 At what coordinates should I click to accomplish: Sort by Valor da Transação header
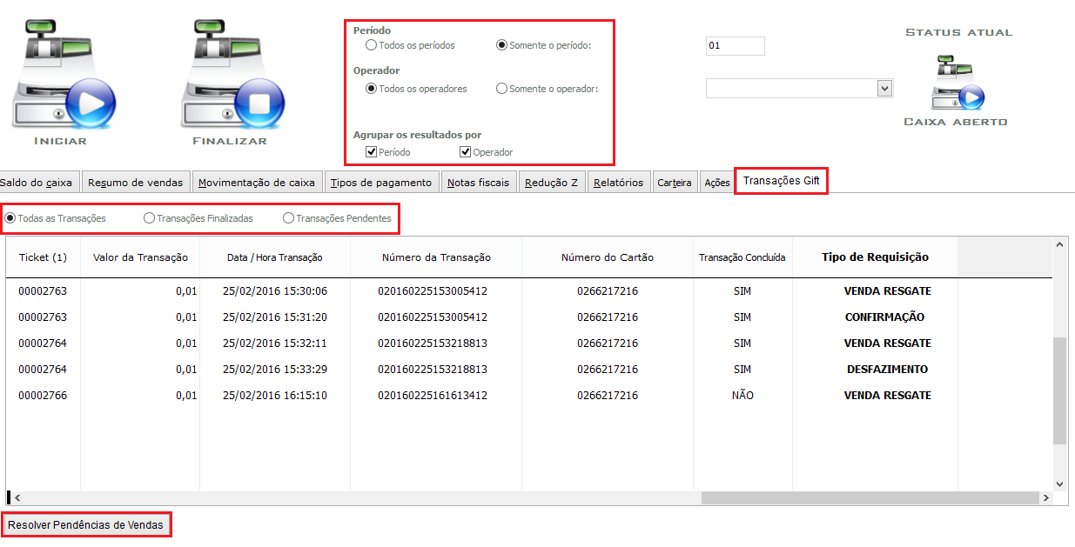pyautogui.click(x=140, y=257)
